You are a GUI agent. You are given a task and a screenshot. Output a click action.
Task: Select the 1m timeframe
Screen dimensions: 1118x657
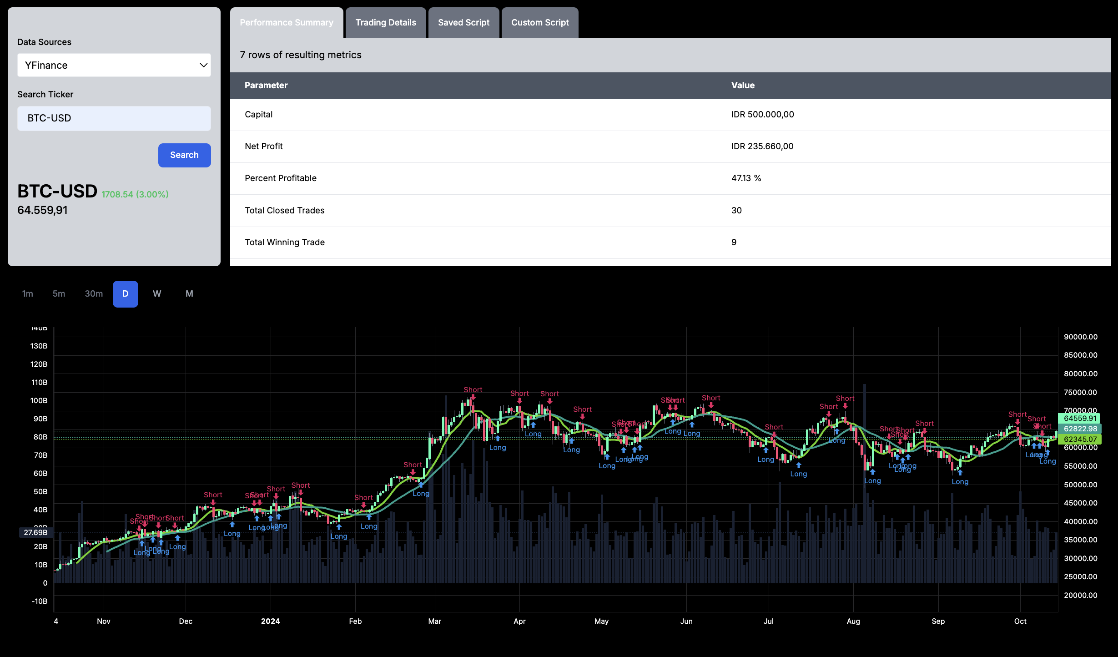28,294
